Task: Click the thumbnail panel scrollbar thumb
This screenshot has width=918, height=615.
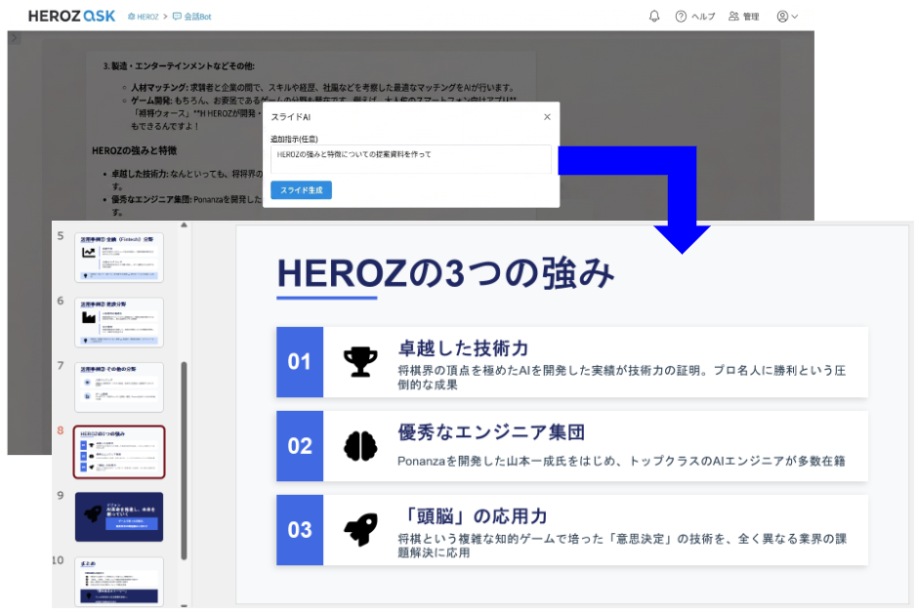Action: (x=184, y=461)
